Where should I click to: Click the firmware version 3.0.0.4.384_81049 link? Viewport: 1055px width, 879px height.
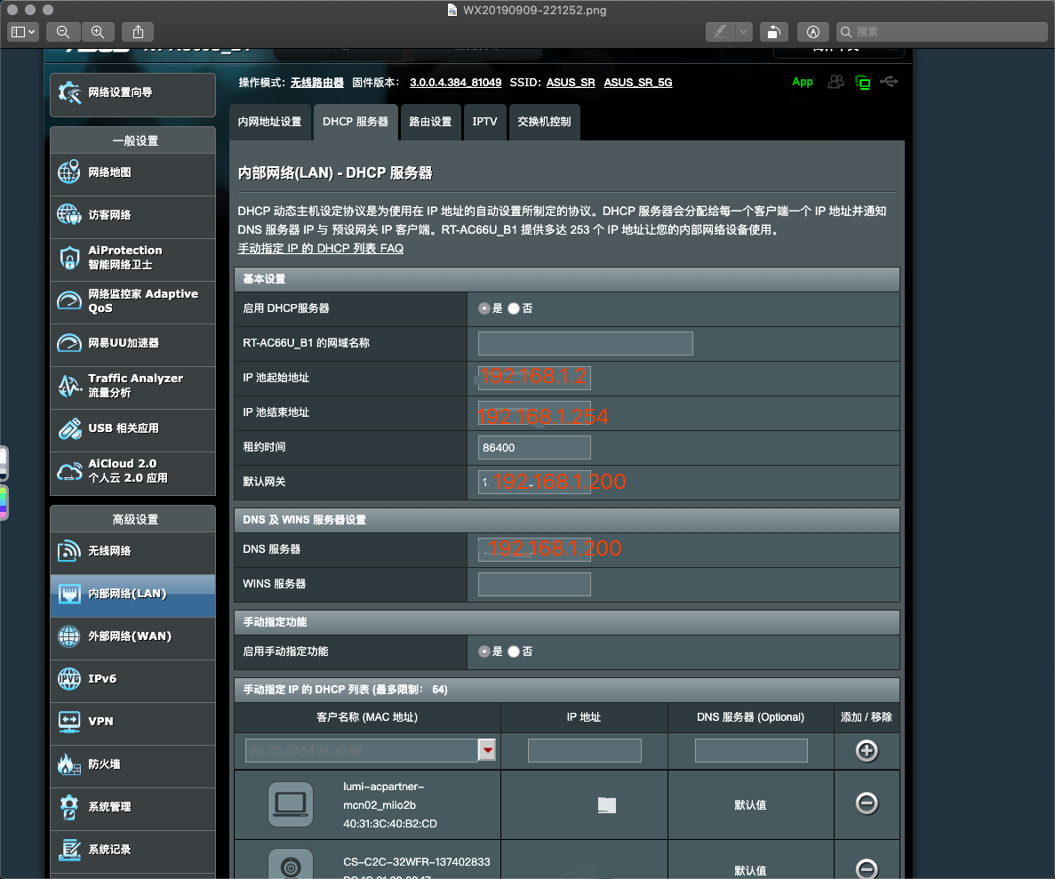[455, 82]
